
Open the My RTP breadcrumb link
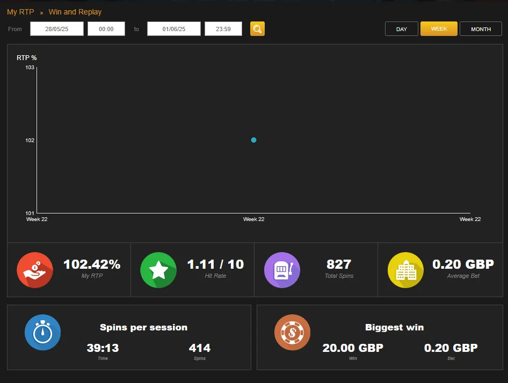point(20,12)
